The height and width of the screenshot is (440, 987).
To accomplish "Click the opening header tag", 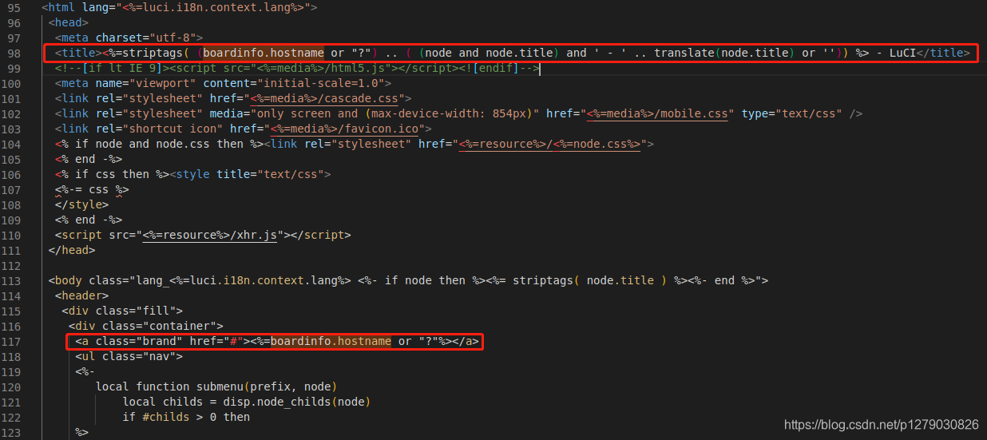I will (x=81, y=296).
